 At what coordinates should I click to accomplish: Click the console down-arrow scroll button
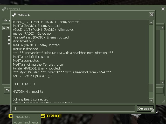tap(151, 100)
